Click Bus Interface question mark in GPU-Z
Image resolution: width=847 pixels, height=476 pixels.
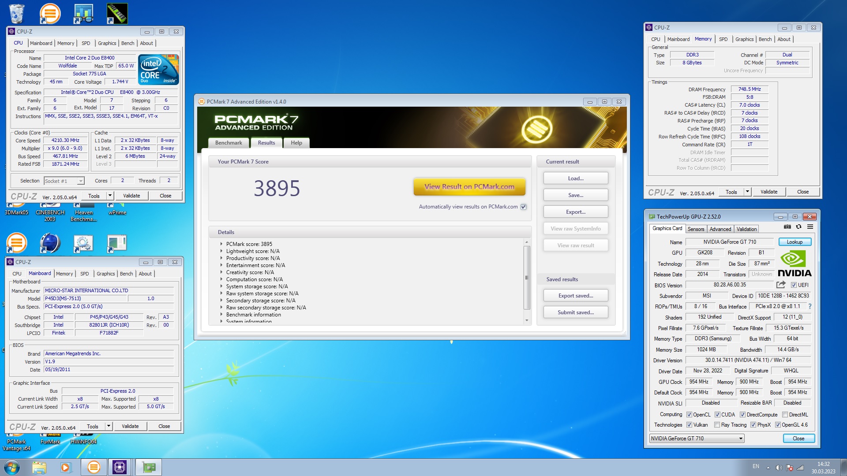(810, 306)
